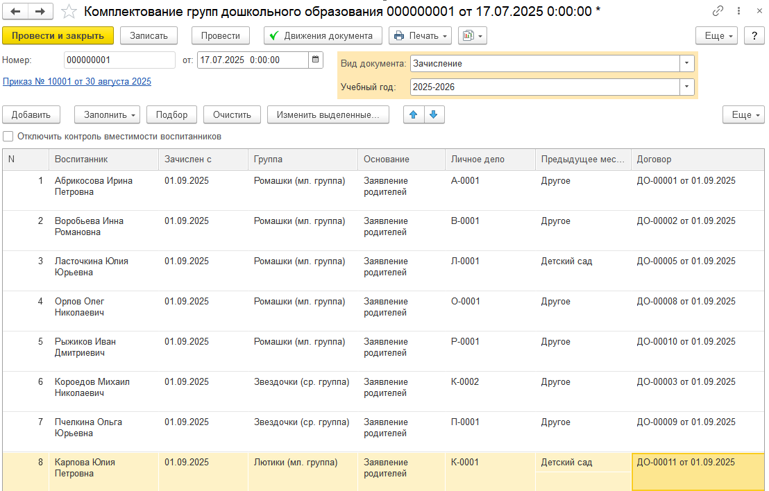The height and width of the screenshot is (491, 769).
Task: Click into the Номер input field
Action: pyautogui.click(x=119, y=60)
